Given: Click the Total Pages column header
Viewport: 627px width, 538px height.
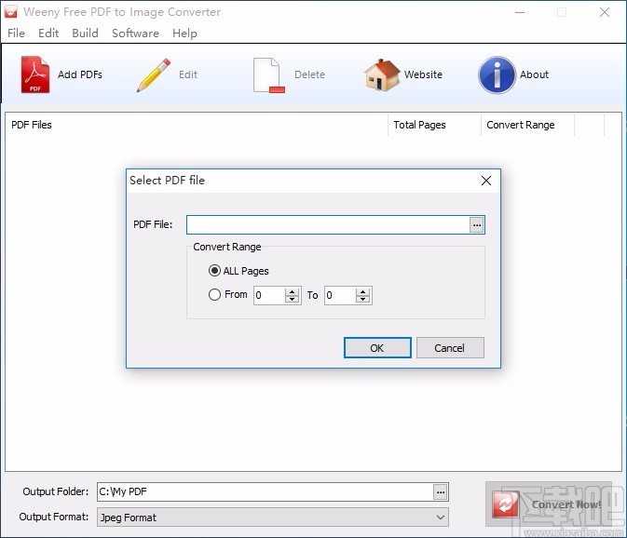Looking at the screenshot, I should click(435, 125).
